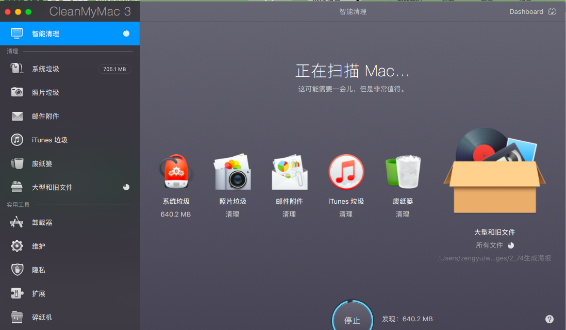This screenshot has width=566, height=330.
Task: Click the 发现：640.2 MB status text
Action: tap(407, 319)
